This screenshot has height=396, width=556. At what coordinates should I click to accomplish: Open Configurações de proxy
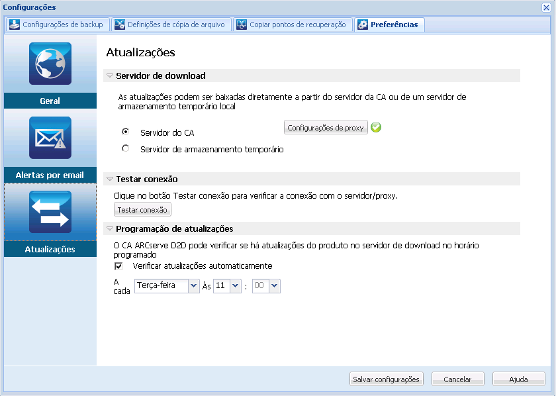[x=326, y=127]
